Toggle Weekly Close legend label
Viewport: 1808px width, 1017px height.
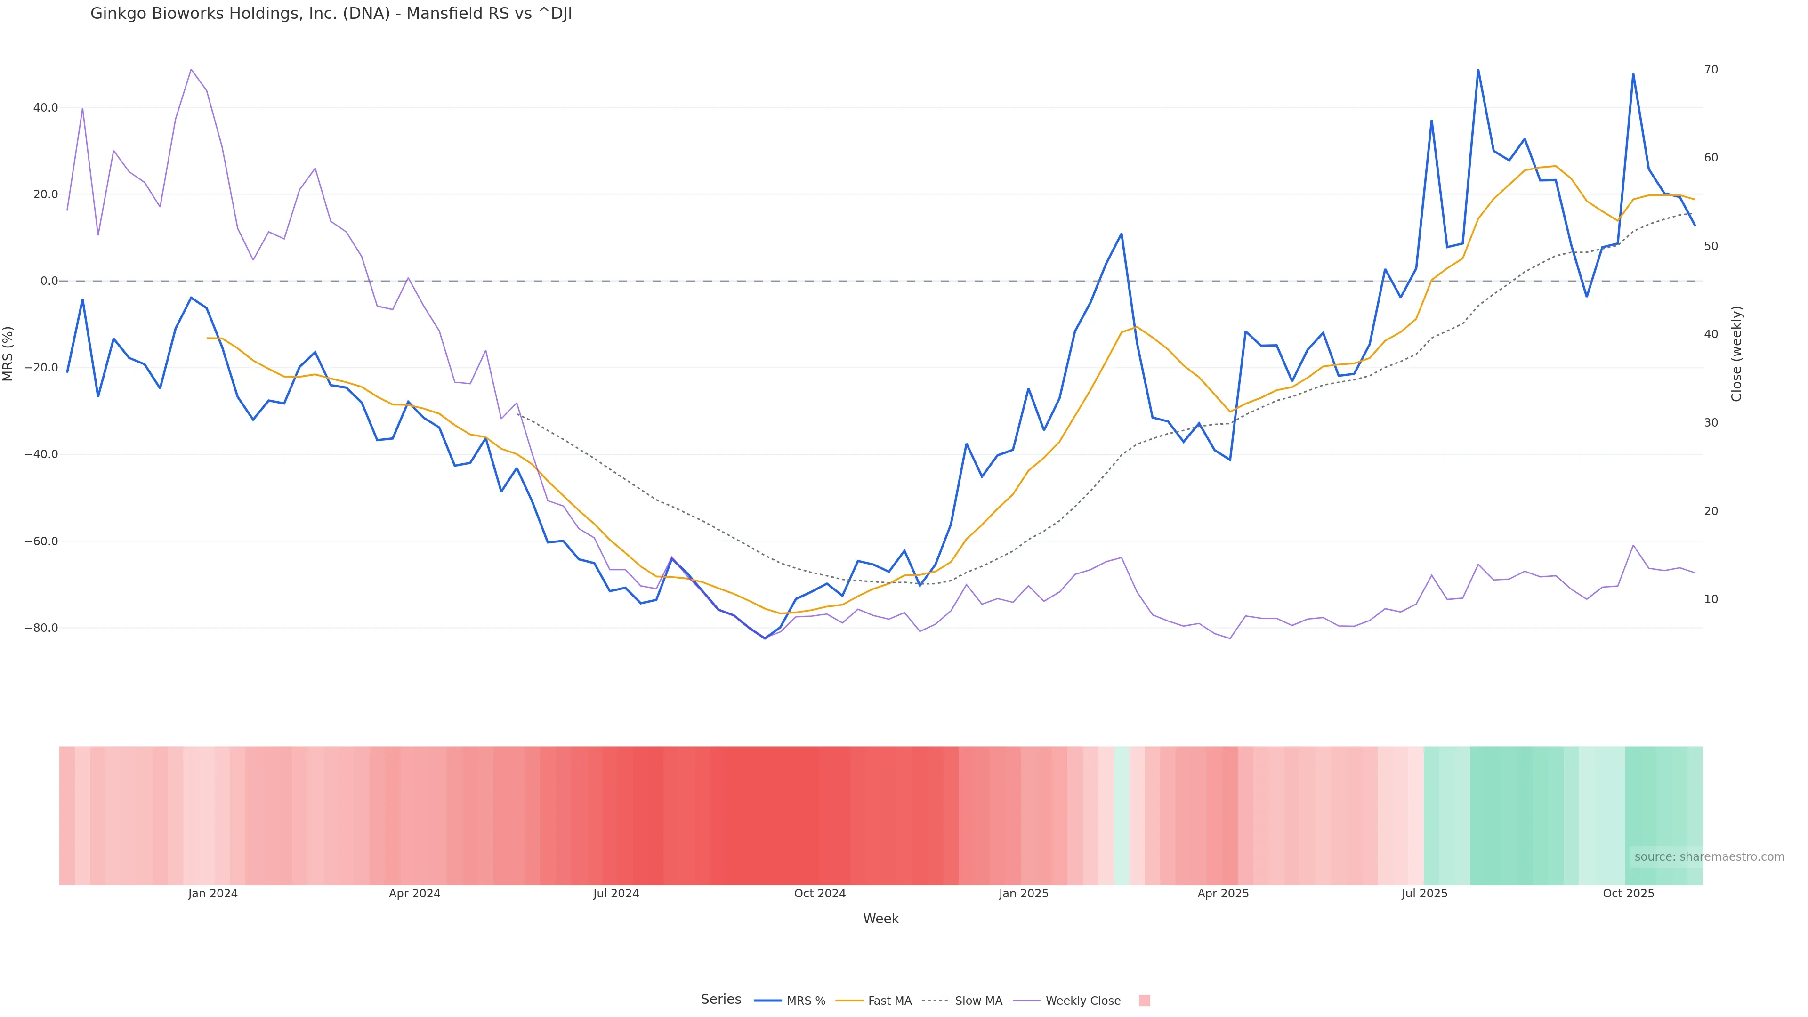click(x=1082, y=1001)
